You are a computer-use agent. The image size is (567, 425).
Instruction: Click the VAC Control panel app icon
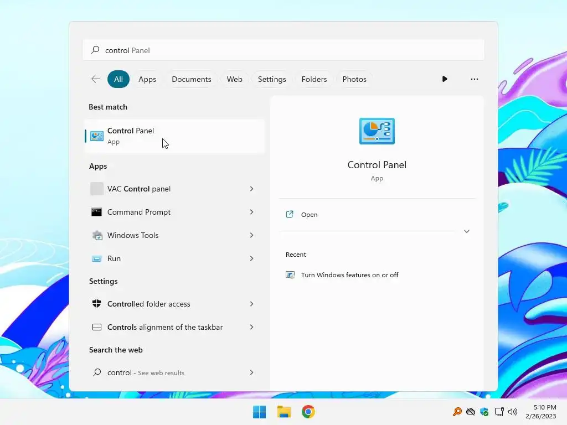tap(96, 189)
